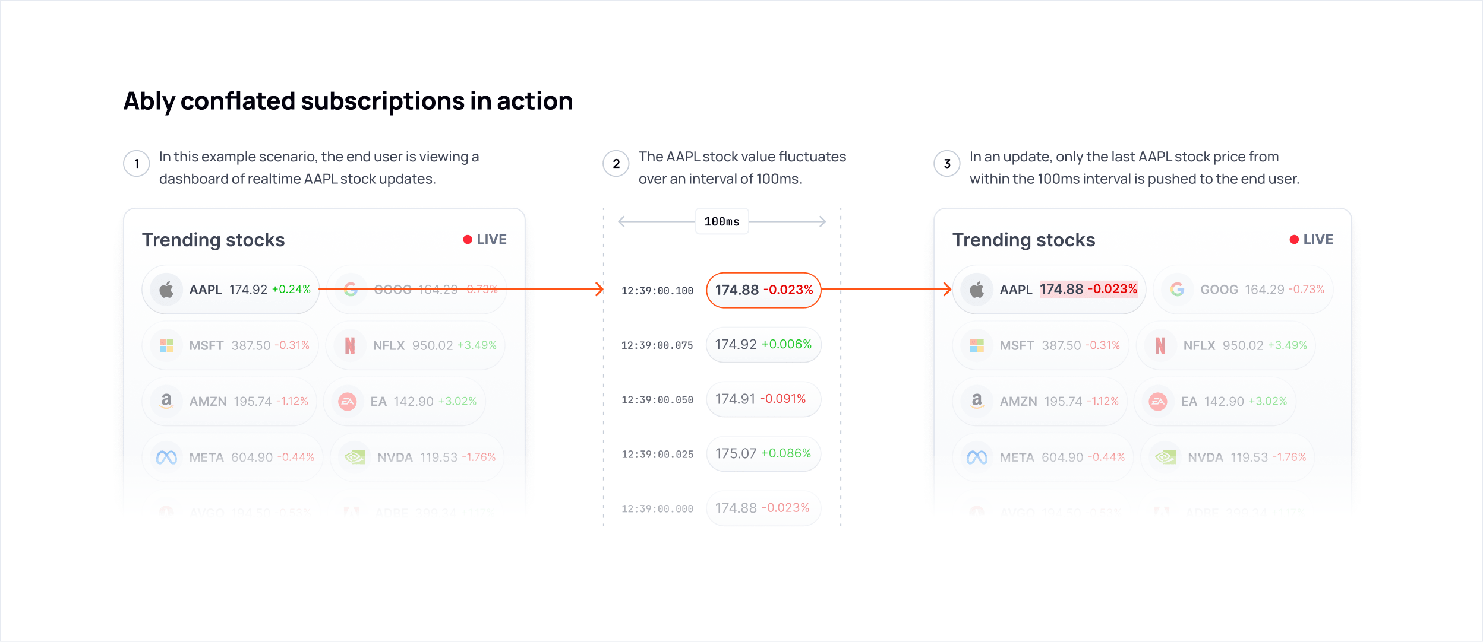
Task: Click the 175.07 +0.086% price update
Action: [763, 454]
